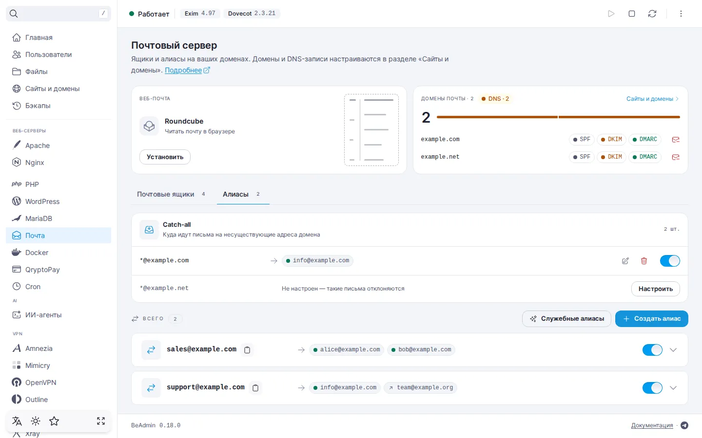Click the search input field
This screenshot has width=702, height=438.
(58, 14)
